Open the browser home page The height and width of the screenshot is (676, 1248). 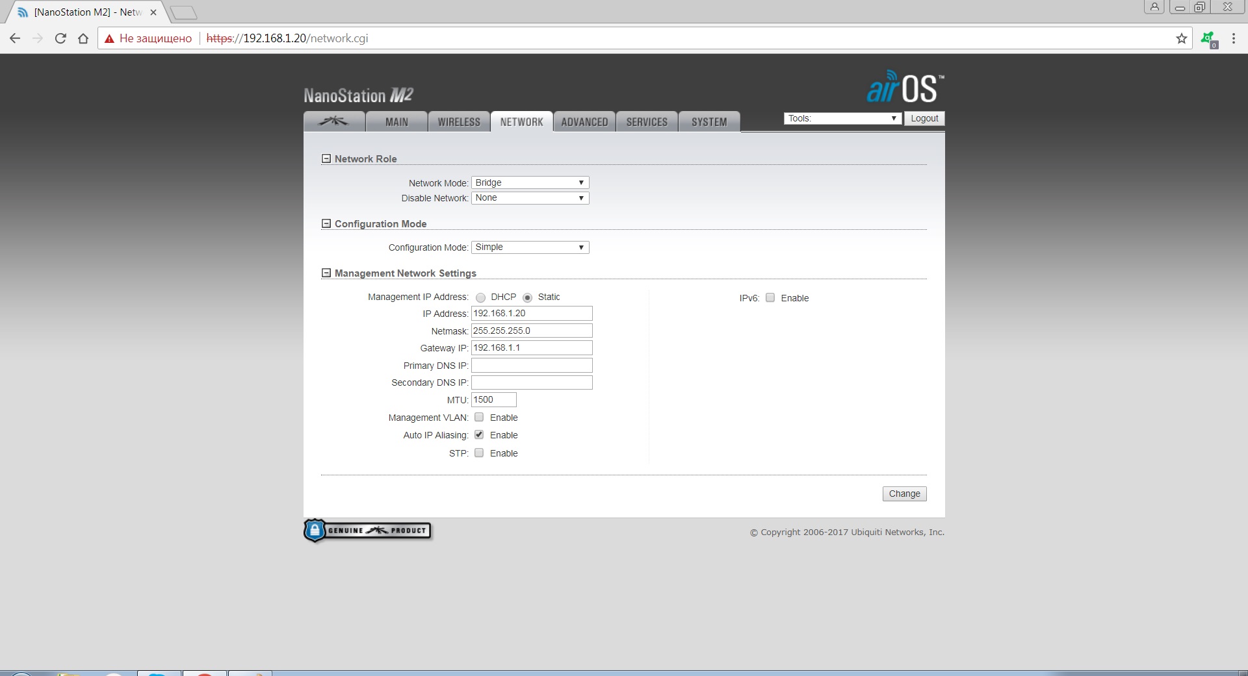[x=83, y=38]
